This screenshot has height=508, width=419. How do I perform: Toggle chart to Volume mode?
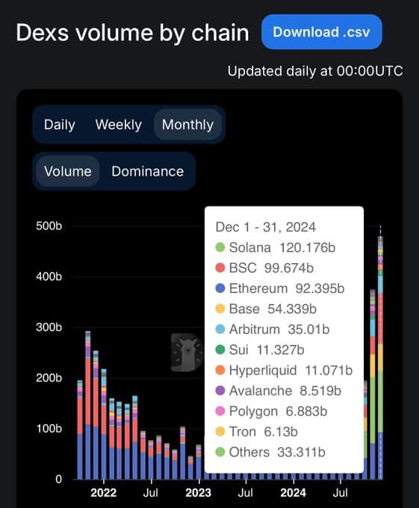68,171
